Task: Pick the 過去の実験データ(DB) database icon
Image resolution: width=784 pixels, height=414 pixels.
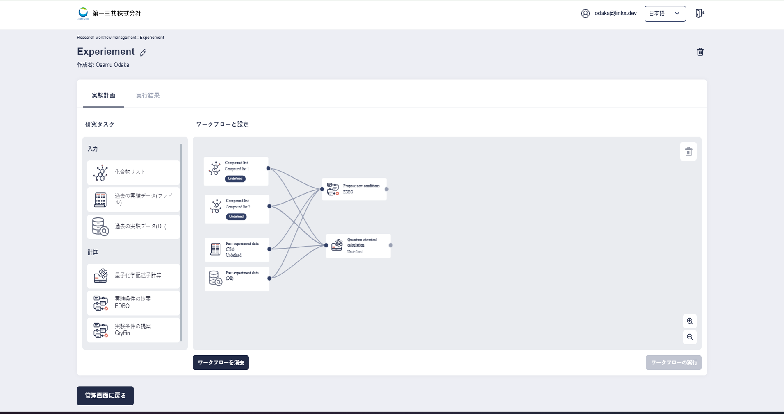Action: [100, 226]
